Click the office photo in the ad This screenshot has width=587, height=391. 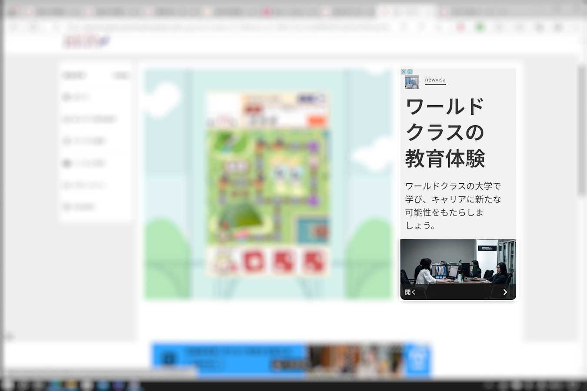(458, 263)
